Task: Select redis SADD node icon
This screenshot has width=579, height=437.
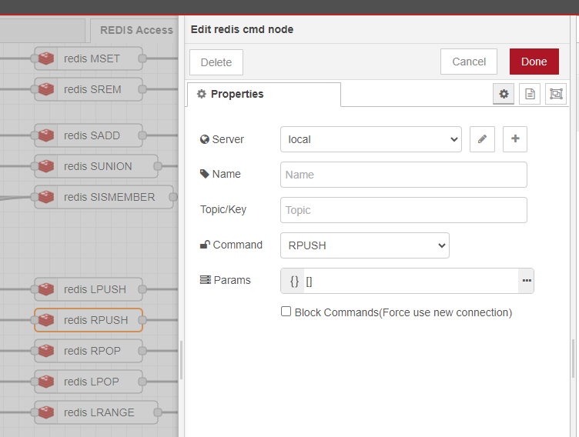Action: click(46, 135)
